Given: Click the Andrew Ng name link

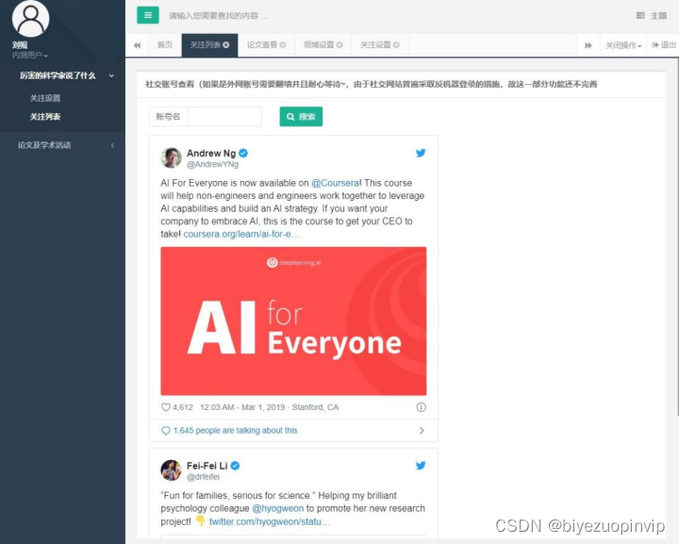Looking at the screenshot, I should 211,153.
